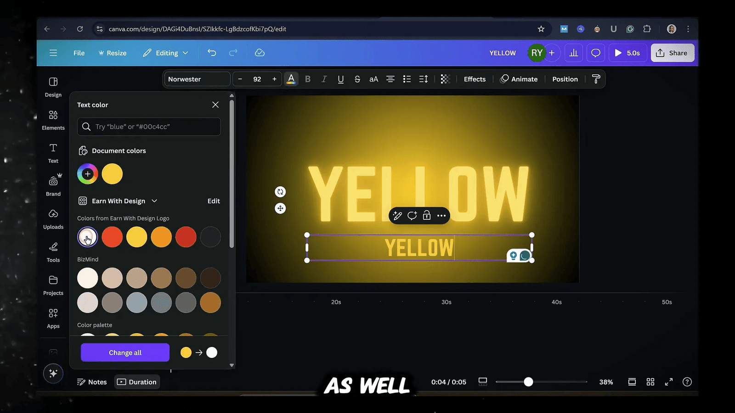
Task: Expand the Editing mode dropdown
Action: 165,53
